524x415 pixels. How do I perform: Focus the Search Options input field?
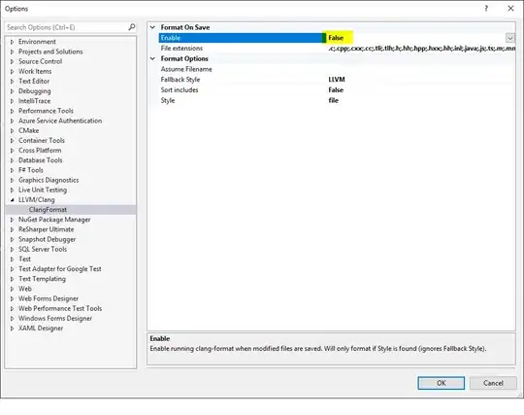pos(67,27)
